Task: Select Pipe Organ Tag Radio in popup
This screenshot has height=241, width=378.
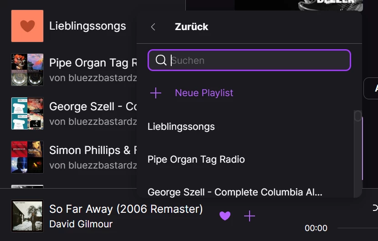Action: (196, 159)
